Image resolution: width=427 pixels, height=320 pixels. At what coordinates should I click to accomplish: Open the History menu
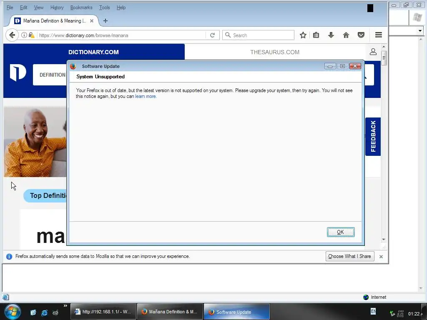coord(57,7)
